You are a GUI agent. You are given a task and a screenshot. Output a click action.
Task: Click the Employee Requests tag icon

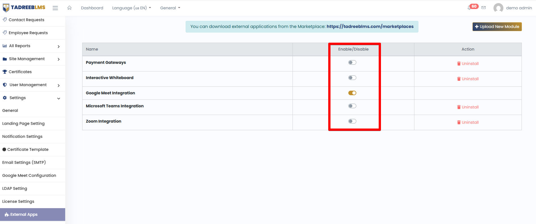(5, 32)
